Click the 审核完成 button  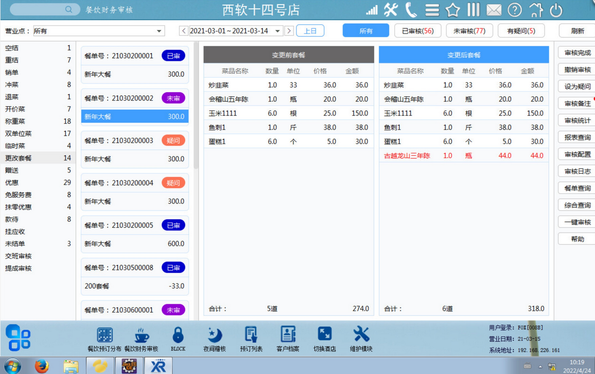tap(577, 53)
